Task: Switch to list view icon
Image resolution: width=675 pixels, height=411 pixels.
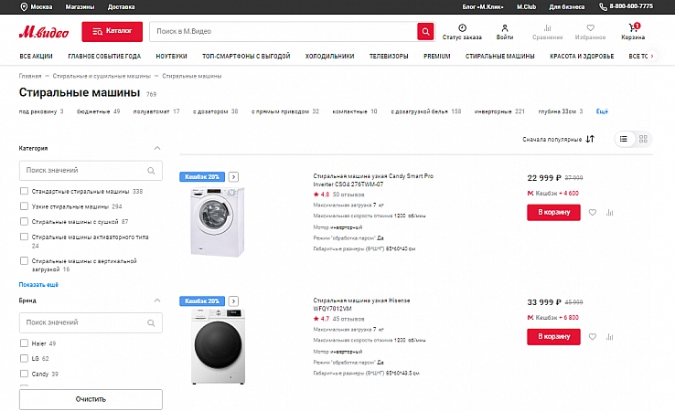Action: coord(624,139)
